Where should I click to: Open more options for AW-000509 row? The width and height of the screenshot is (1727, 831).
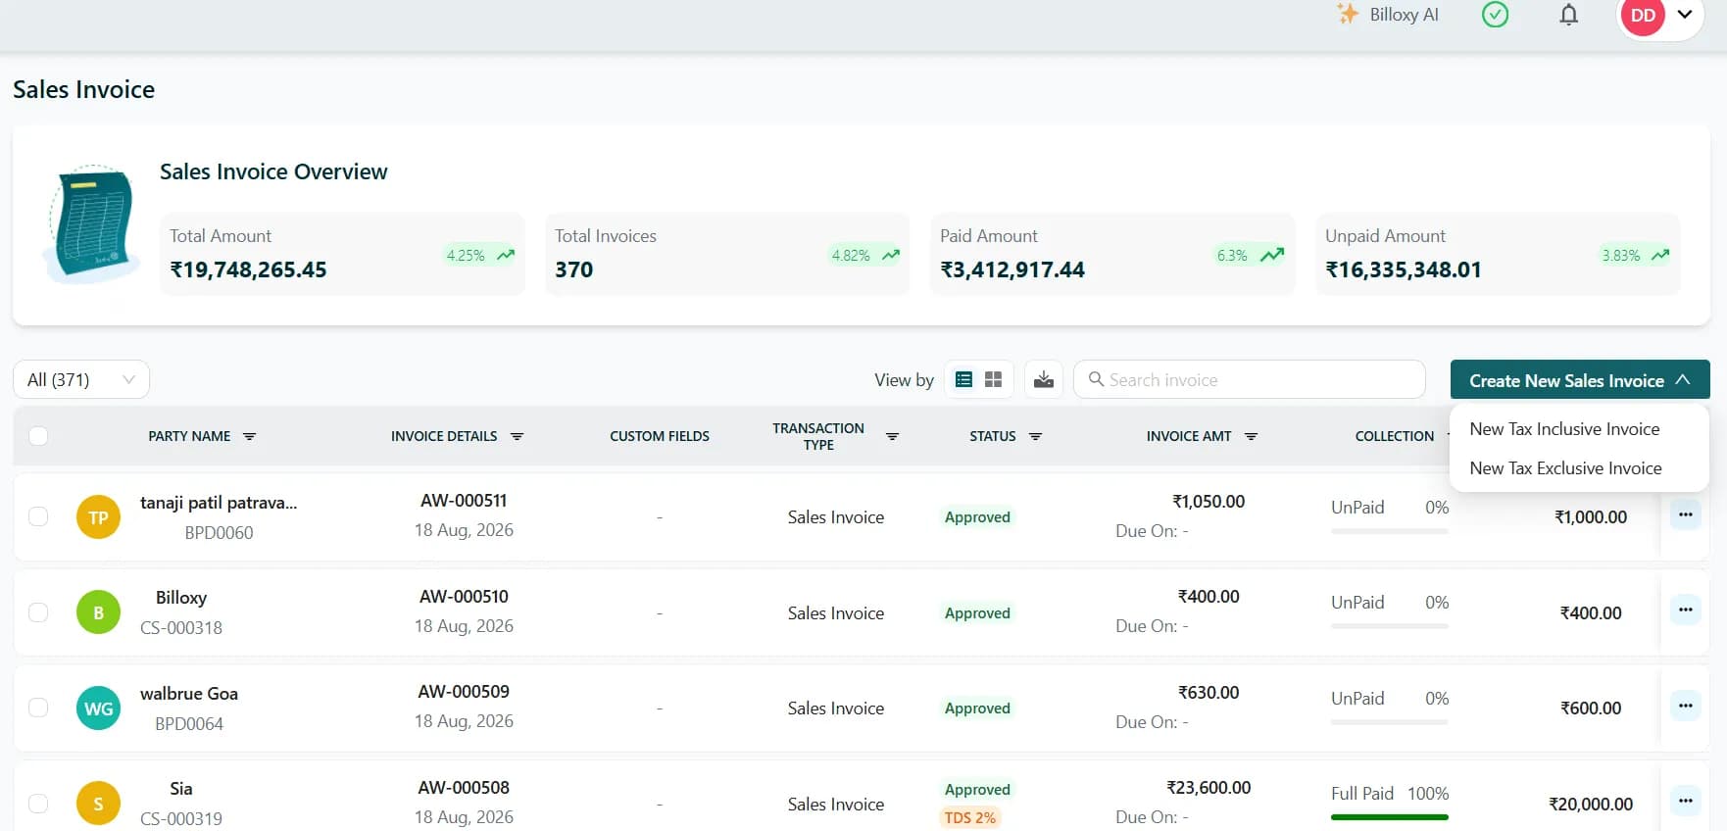point(1685,706)
